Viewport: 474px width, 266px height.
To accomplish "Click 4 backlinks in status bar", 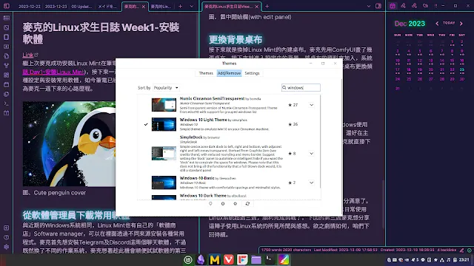I will tap(447, 250).
